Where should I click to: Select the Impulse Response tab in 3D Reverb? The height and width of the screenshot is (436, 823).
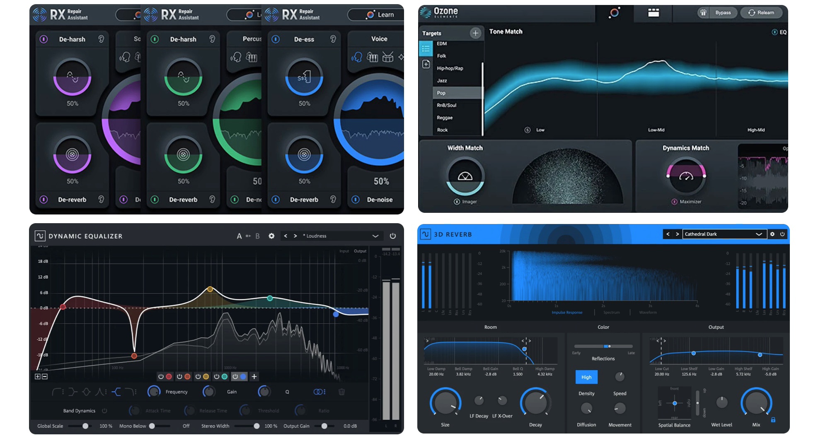tap(567, 312)
